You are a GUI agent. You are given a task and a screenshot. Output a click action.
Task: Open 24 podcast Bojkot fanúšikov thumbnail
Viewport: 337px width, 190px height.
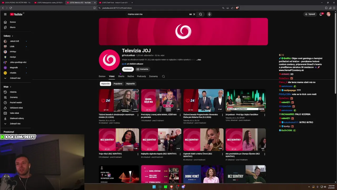pyautogui.click(x=246, y=100)
